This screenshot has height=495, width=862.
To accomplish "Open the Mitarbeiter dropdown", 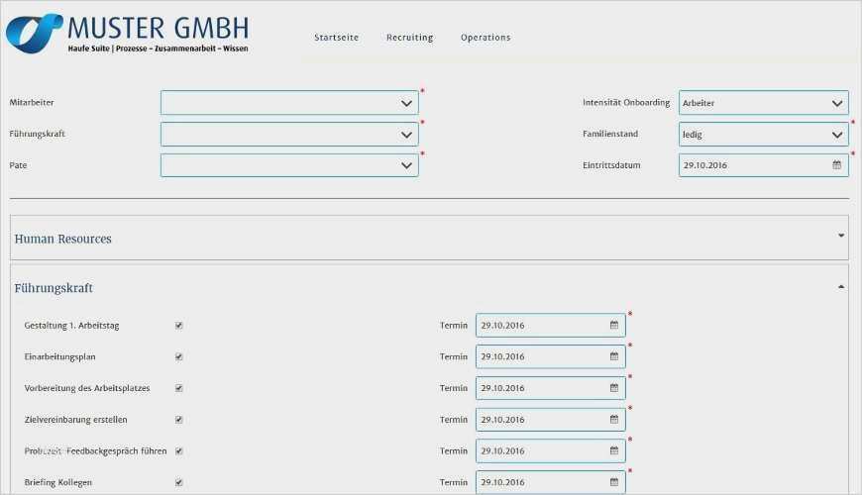I will [289, 103].
